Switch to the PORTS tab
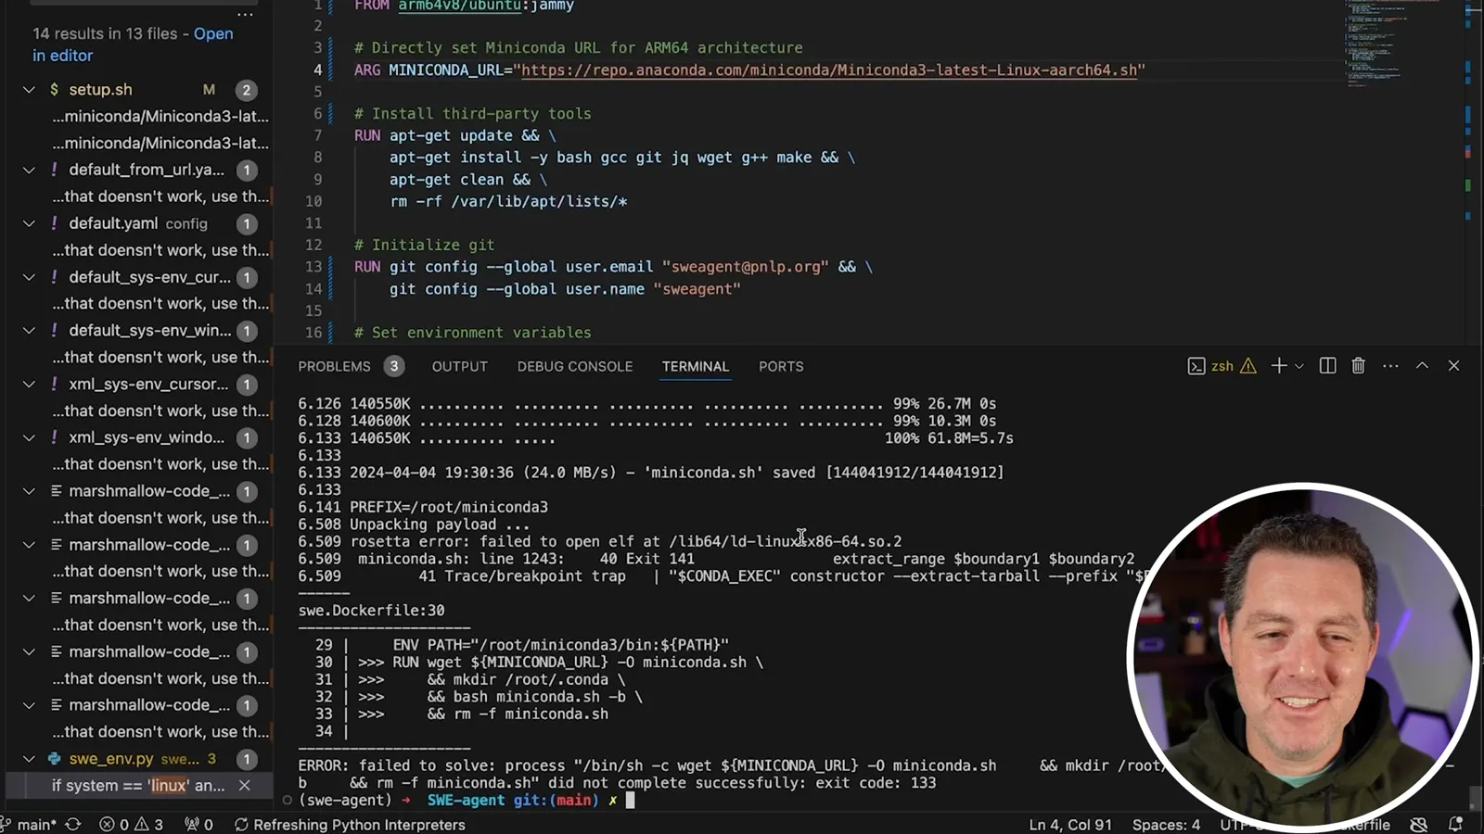This screenshot has height=834, width=1484. click(x=781, y=366)
